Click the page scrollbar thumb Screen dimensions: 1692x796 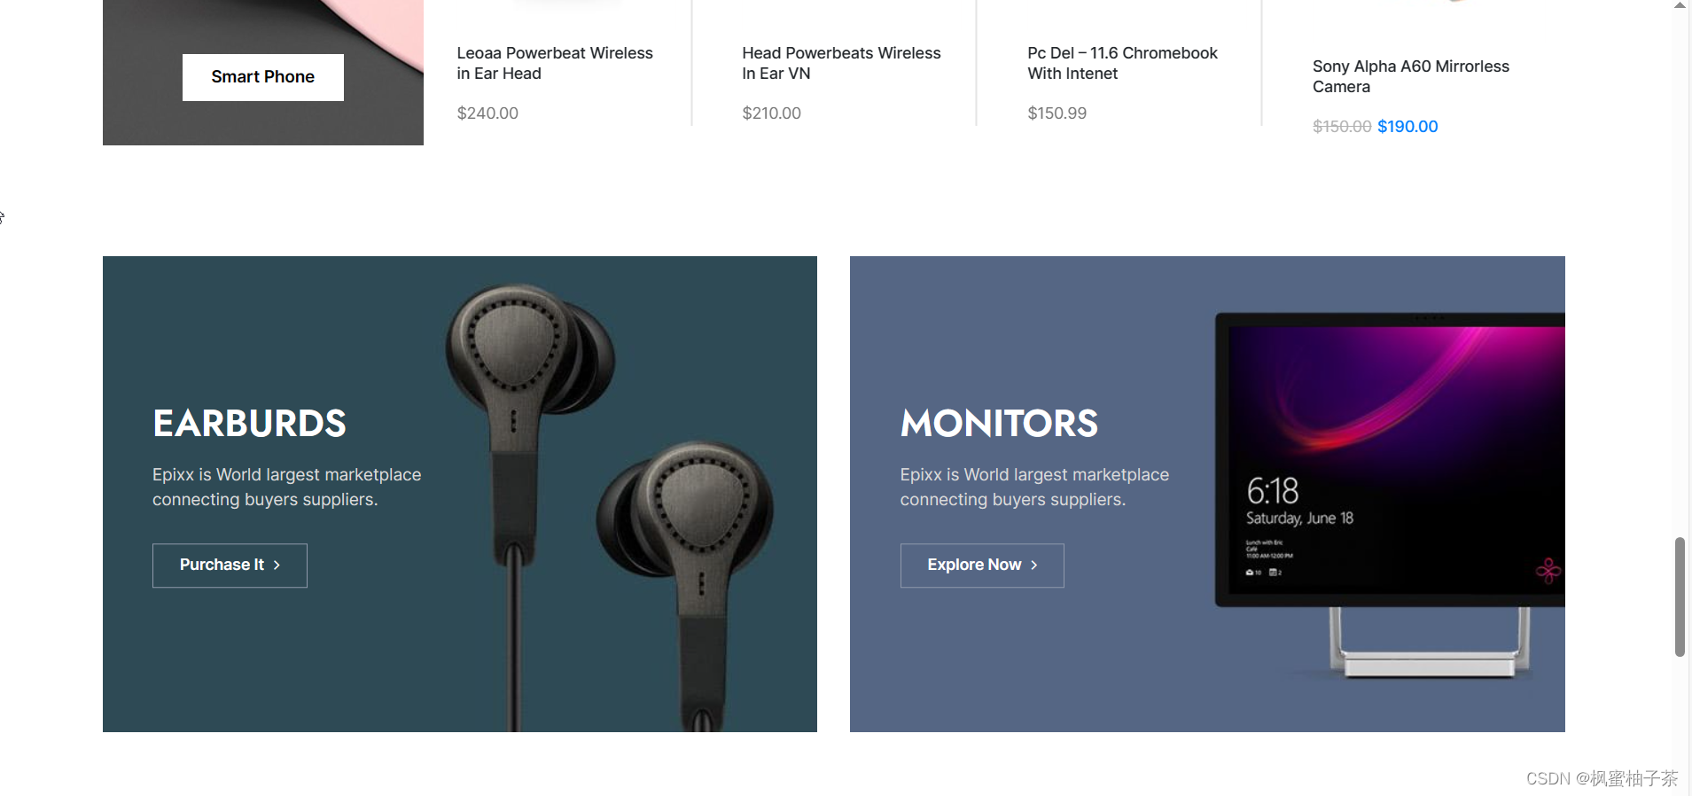[x=1680, y=597]
